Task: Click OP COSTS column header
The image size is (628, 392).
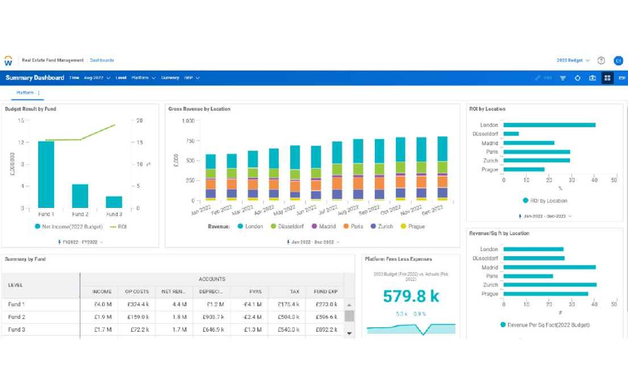Action: [x=137, y=291]
